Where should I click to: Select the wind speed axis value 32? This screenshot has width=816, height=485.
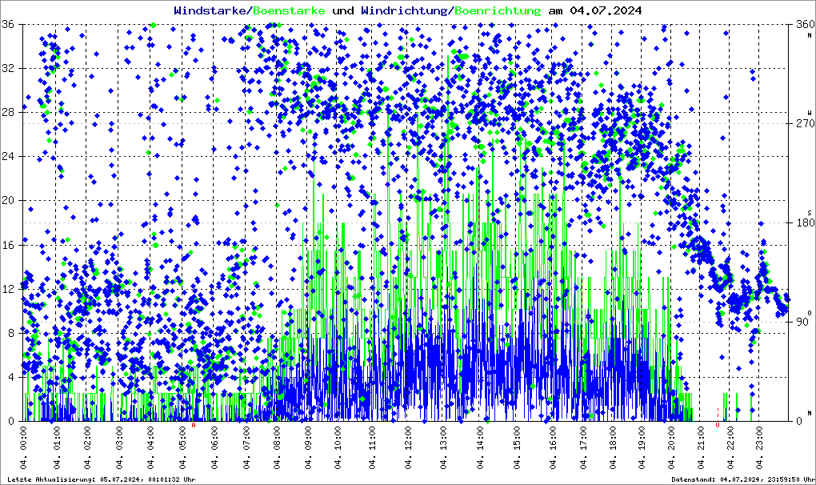(8, 69)
